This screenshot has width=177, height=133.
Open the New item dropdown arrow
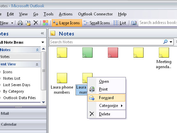coord(12,23)
